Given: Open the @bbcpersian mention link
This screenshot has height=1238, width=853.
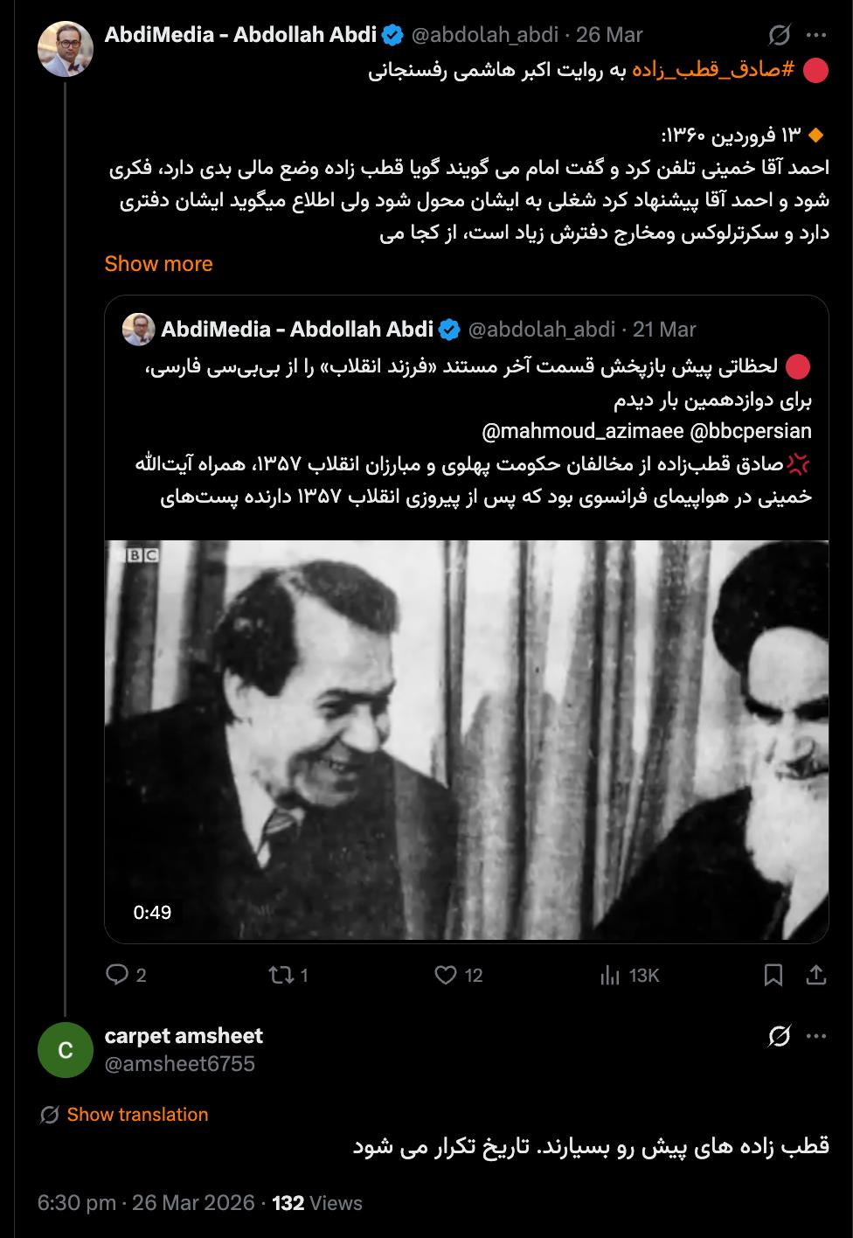Looking at the screenshot, I should 752,431.
